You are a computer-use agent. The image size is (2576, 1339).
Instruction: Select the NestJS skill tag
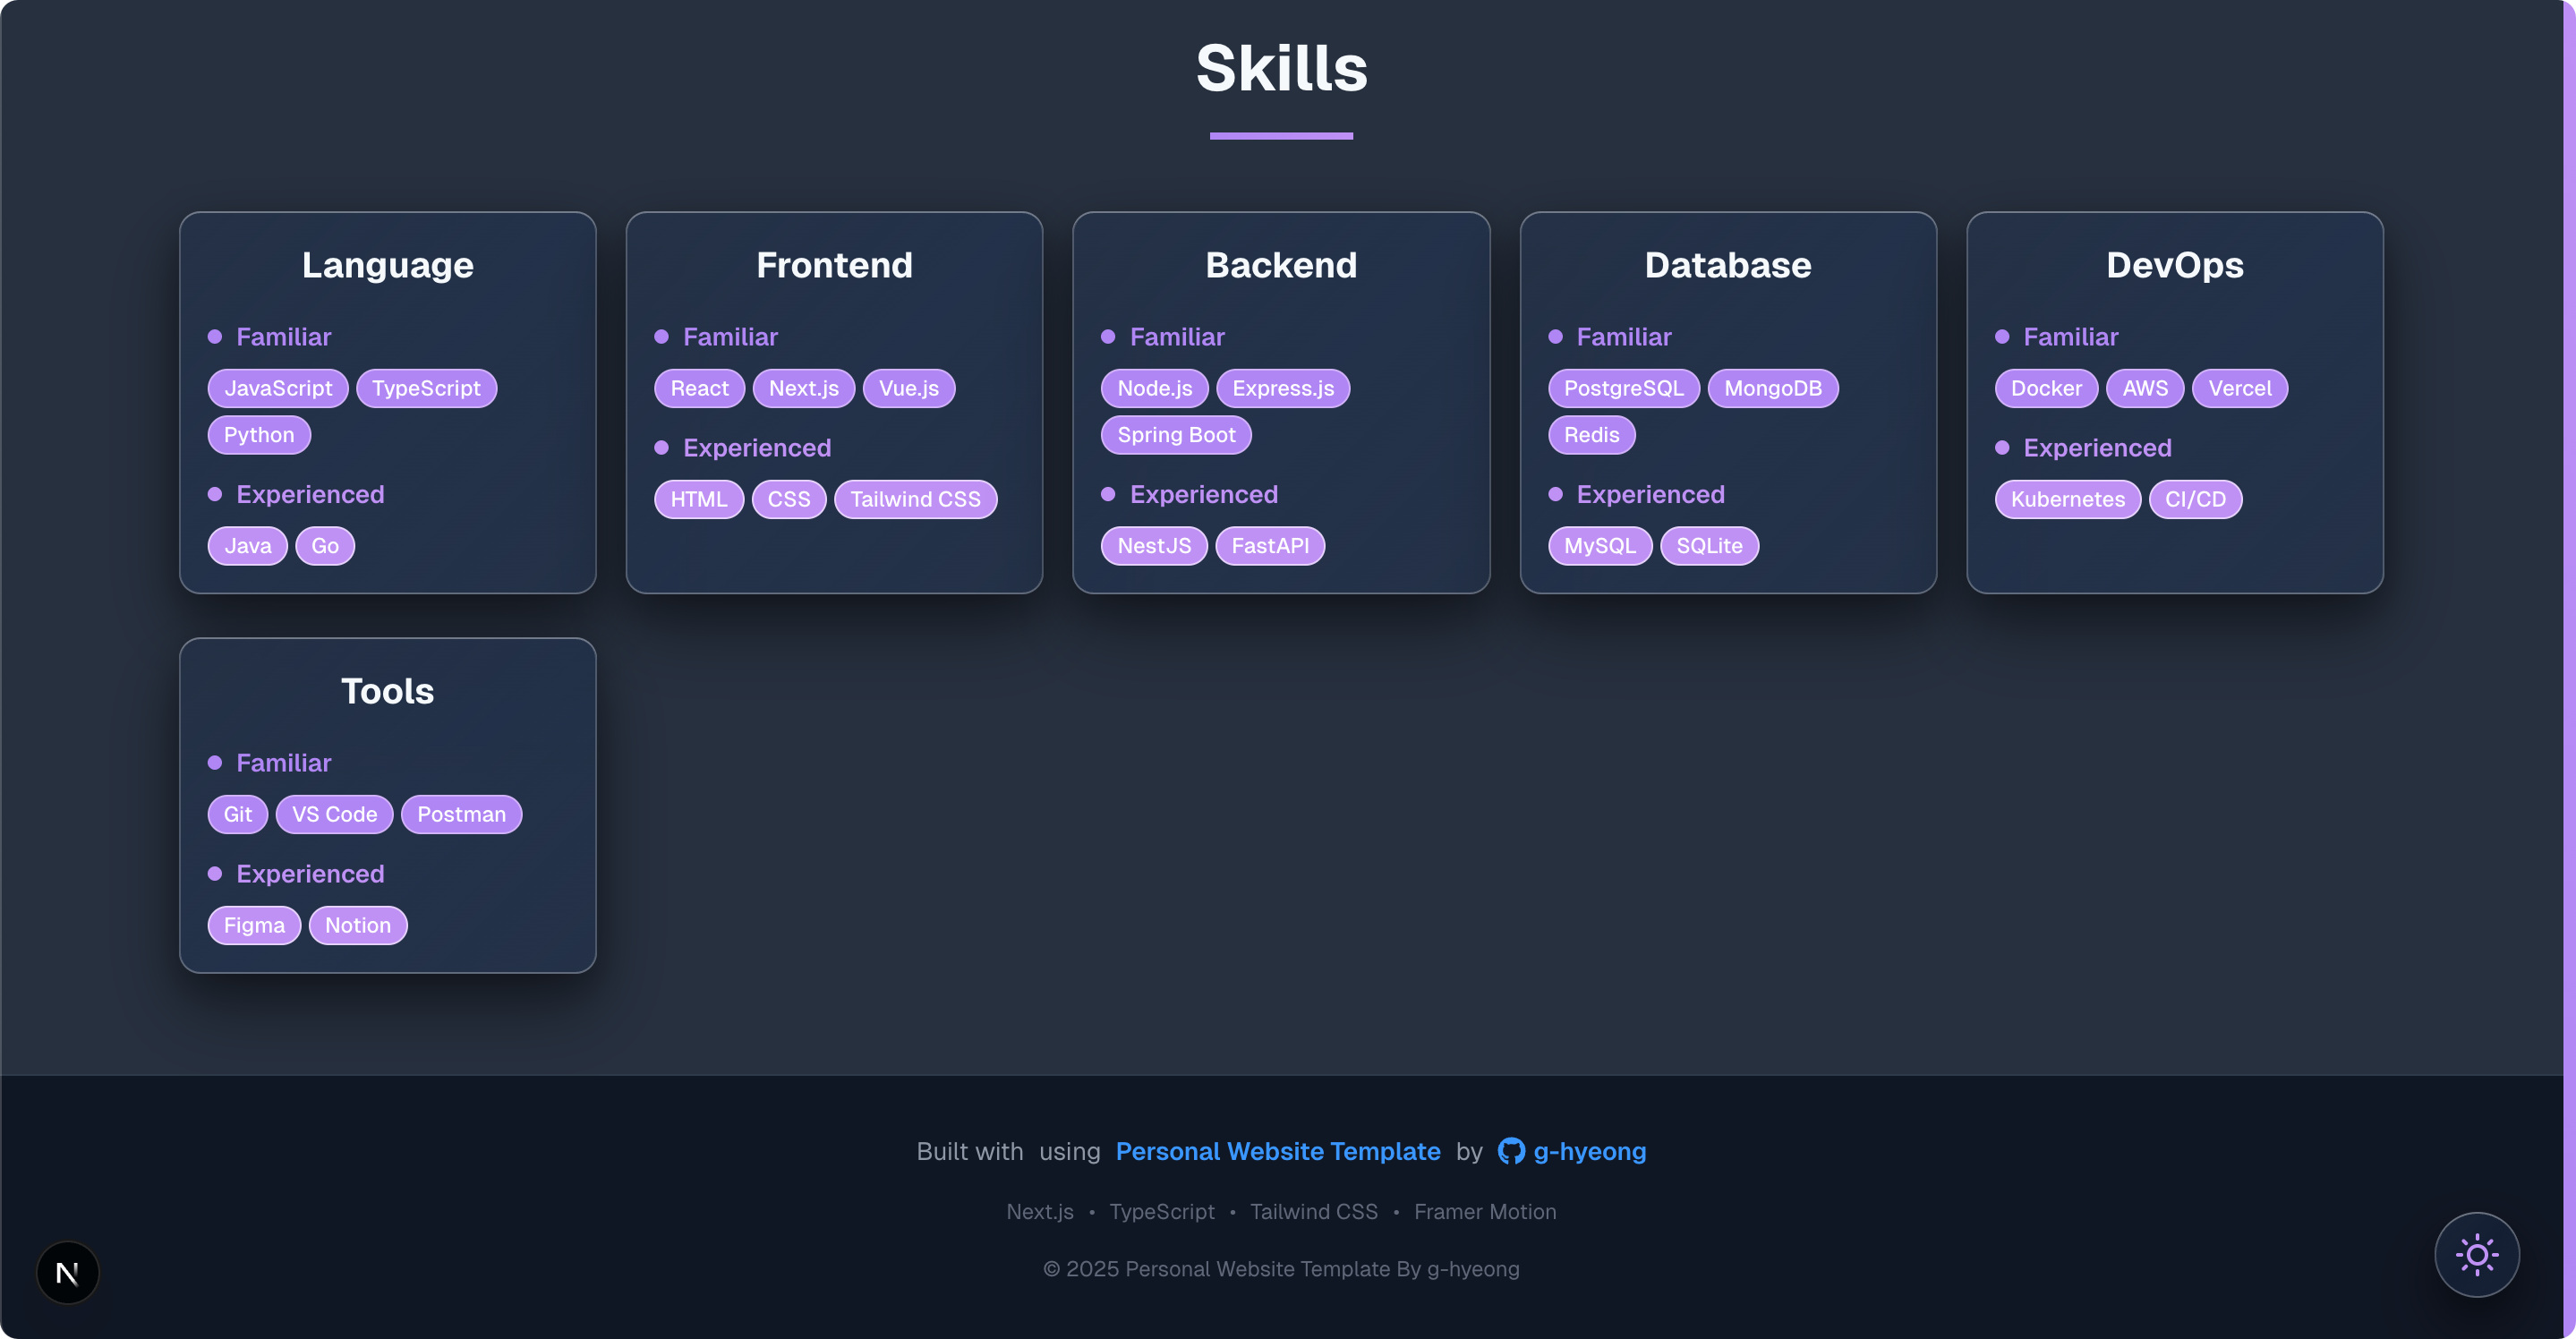coord(1154,546)
